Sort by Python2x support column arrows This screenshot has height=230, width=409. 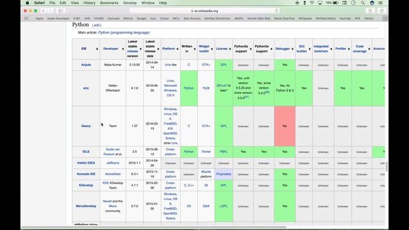251,49
